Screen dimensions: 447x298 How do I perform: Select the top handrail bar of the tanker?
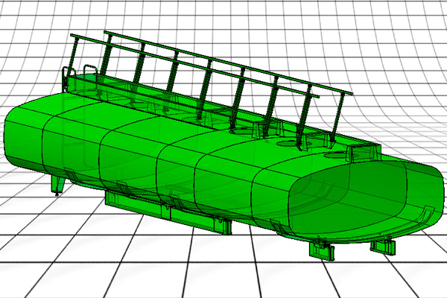coord(223,63)
